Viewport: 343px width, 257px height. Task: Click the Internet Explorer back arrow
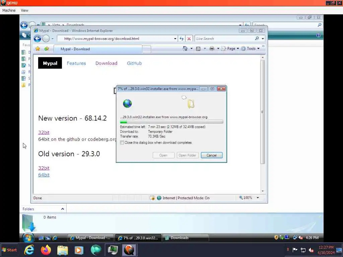[x=38, y=39]
